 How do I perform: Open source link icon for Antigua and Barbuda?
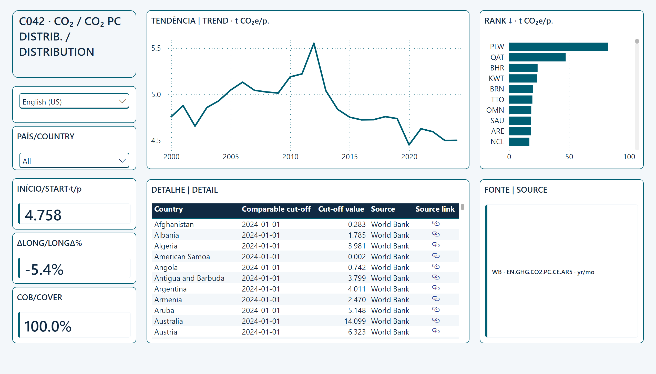[436, 277]
